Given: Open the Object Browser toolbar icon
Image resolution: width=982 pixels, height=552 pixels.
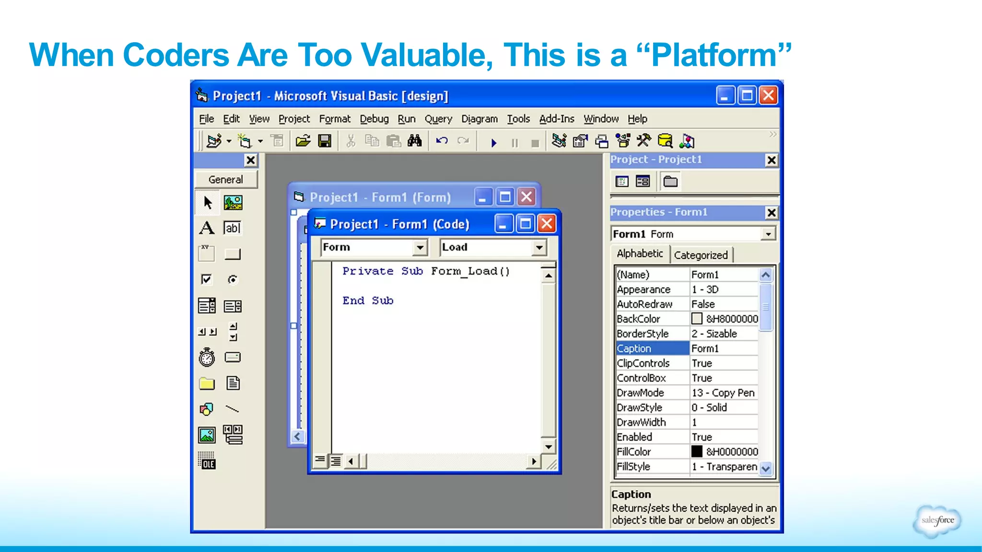Looking at the screenshot, I should (x=623, y=141).
